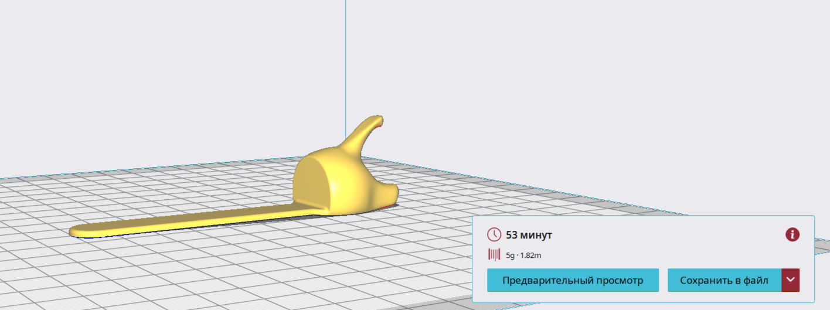This screenshot has width=830, height=310.
Task: Click the clock icon beside print time
Action: click(x=494, y=235)
